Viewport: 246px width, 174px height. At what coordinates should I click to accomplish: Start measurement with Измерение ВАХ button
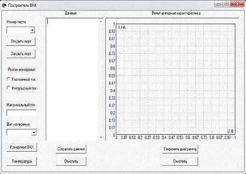[22, 147]
